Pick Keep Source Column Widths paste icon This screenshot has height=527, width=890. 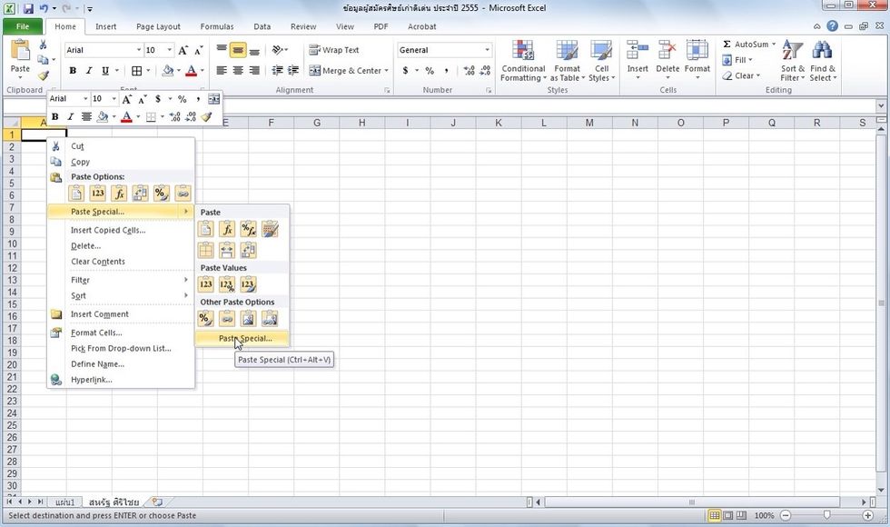[227, 250]
